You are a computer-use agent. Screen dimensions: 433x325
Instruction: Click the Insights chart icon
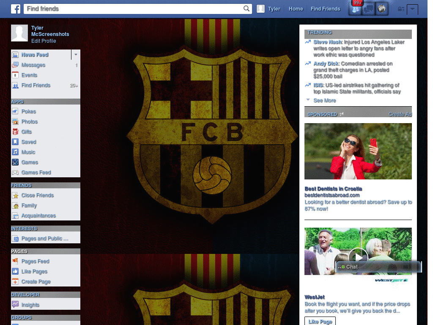(x=15, y=305)
